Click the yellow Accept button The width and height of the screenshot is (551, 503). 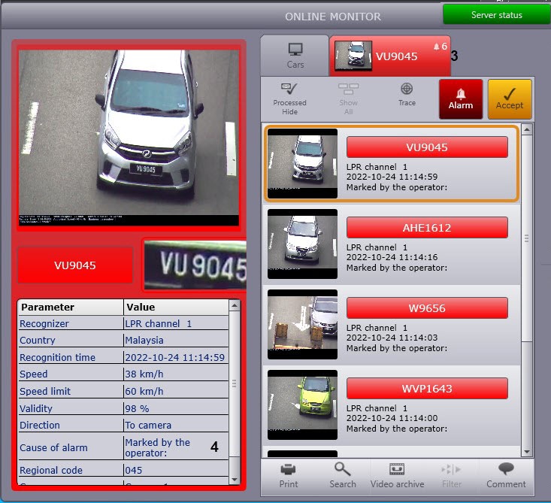point(509,99)
